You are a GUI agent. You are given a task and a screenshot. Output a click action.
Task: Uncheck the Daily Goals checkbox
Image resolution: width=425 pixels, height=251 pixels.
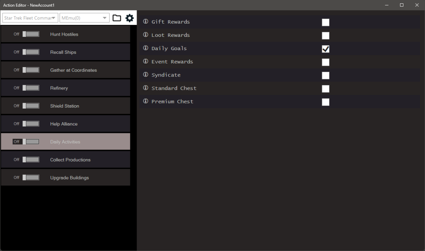325,48
